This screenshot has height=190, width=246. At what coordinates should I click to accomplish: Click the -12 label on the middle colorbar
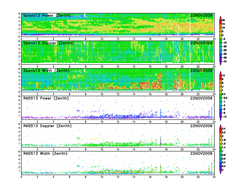pyautogui.click(x=224, y=117)
